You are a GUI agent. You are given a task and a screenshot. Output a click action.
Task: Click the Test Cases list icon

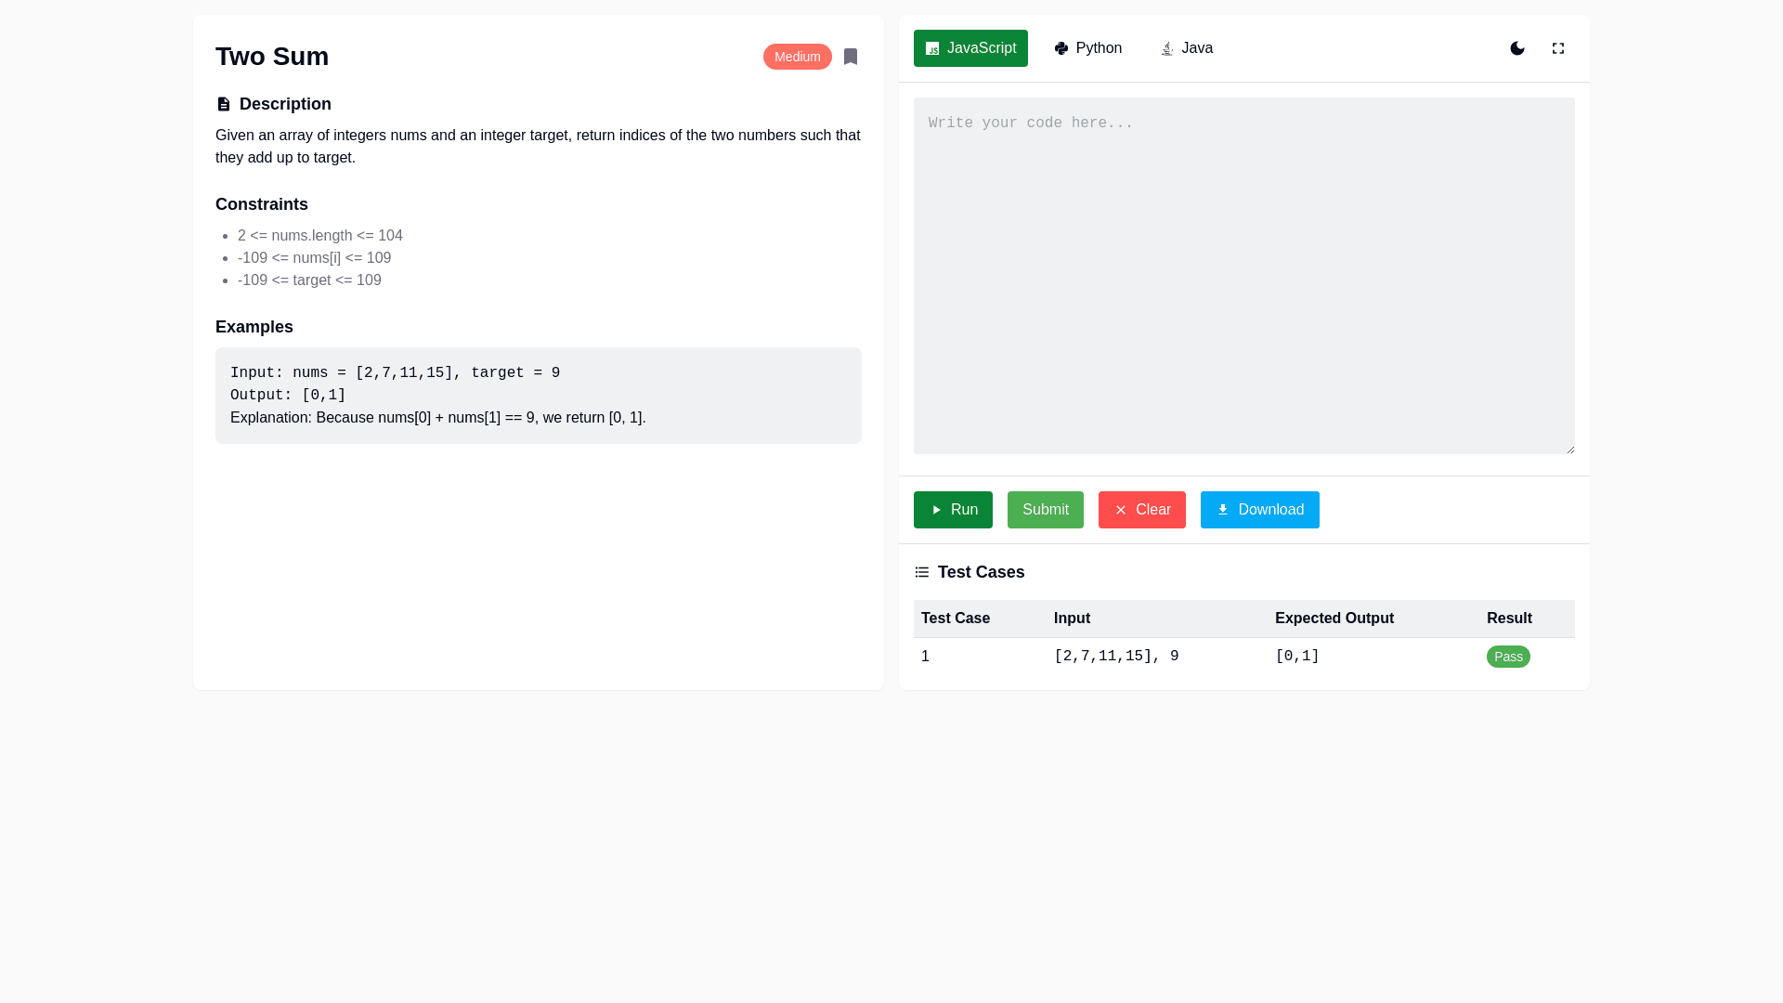point(921,572)
